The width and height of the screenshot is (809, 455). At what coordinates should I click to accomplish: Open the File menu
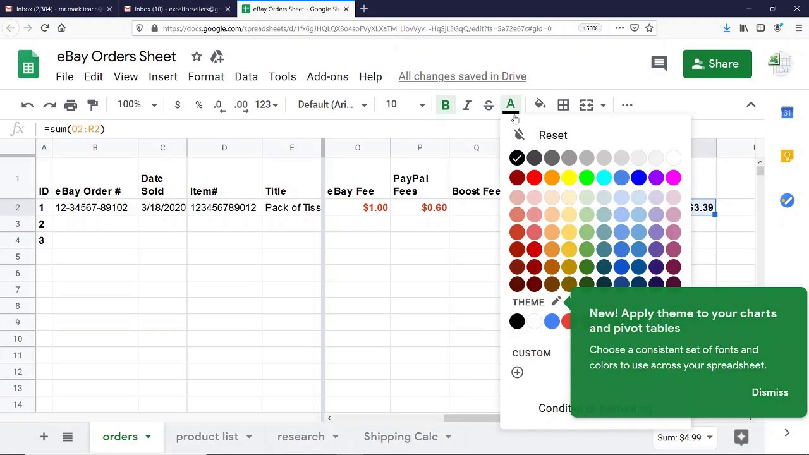coord(64,76)
